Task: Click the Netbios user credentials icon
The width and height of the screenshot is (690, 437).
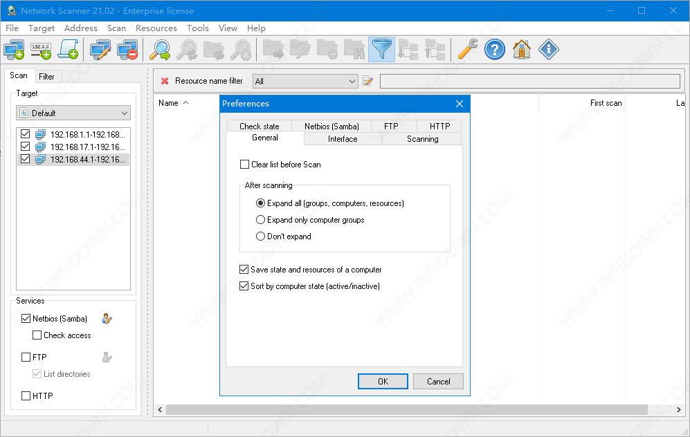Action: coord(107,318)
